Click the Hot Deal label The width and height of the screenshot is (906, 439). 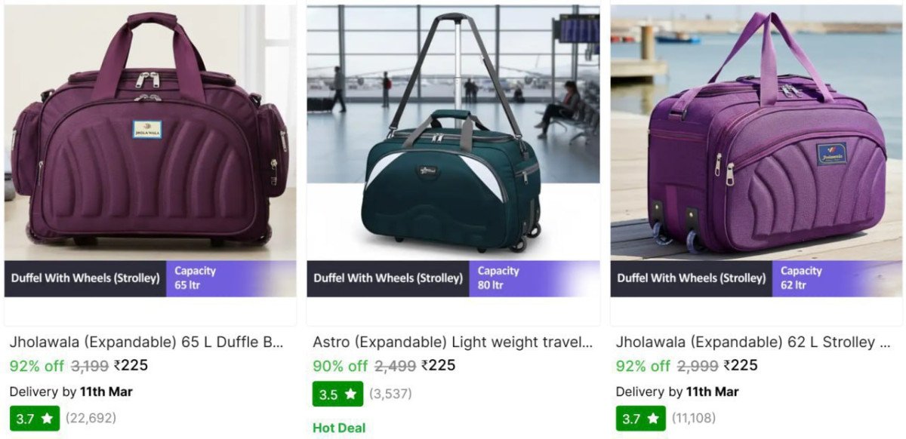coord(339,428)
